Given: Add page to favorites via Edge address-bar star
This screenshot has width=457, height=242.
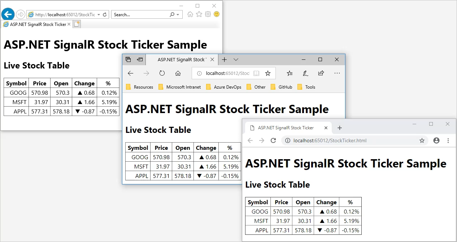Looking at the screenshot, I should point(268,73).
